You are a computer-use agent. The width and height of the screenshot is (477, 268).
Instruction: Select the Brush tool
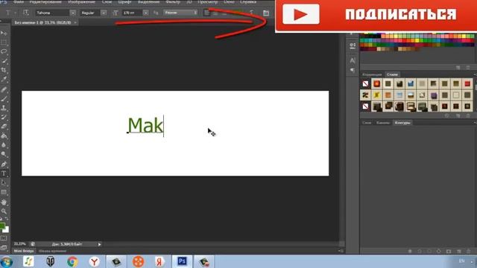pyautogui.click(x=4, y=99)
